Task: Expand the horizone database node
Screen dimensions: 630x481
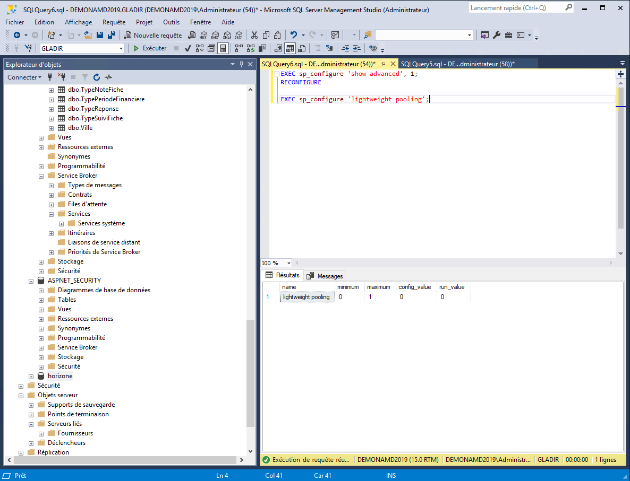Action: [31, 376]
